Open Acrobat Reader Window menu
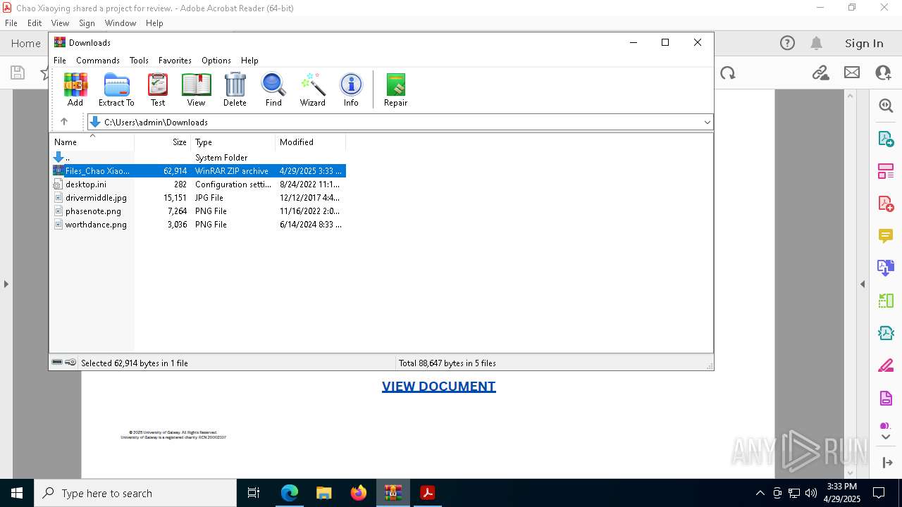 pos(121,23)
